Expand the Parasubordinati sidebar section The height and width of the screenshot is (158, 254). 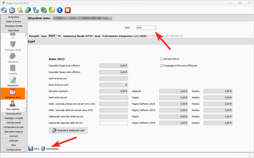point(14,113)
